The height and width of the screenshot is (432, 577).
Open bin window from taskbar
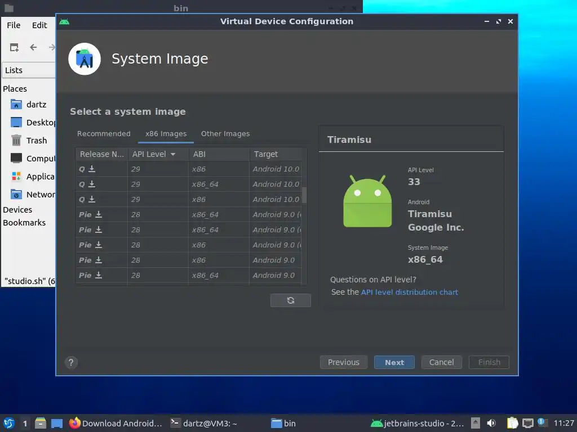tap(283, 423)
